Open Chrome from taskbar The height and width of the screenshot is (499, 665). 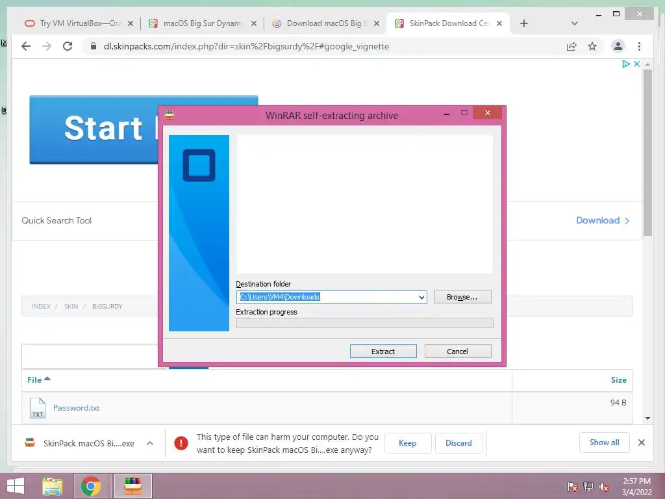(x=91, y=486)
